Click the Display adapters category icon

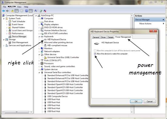(x=42, y=25)
